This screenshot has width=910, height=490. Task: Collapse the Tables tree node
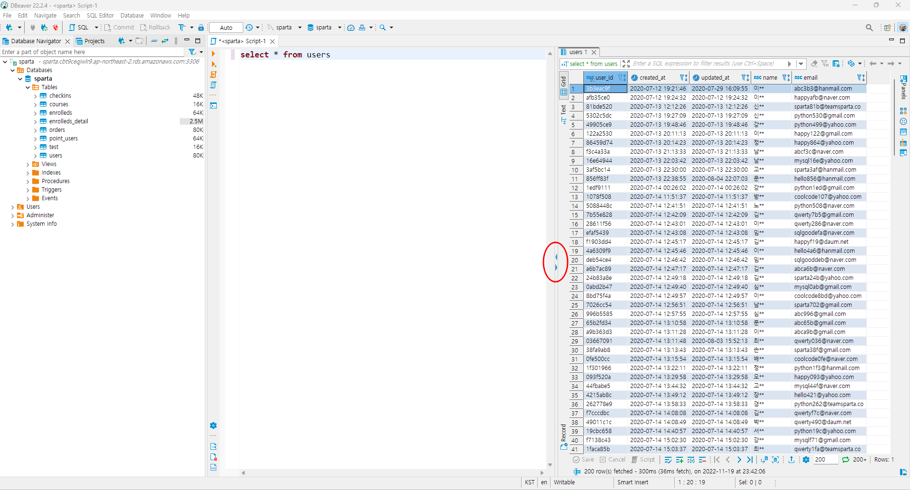point(28,87)
